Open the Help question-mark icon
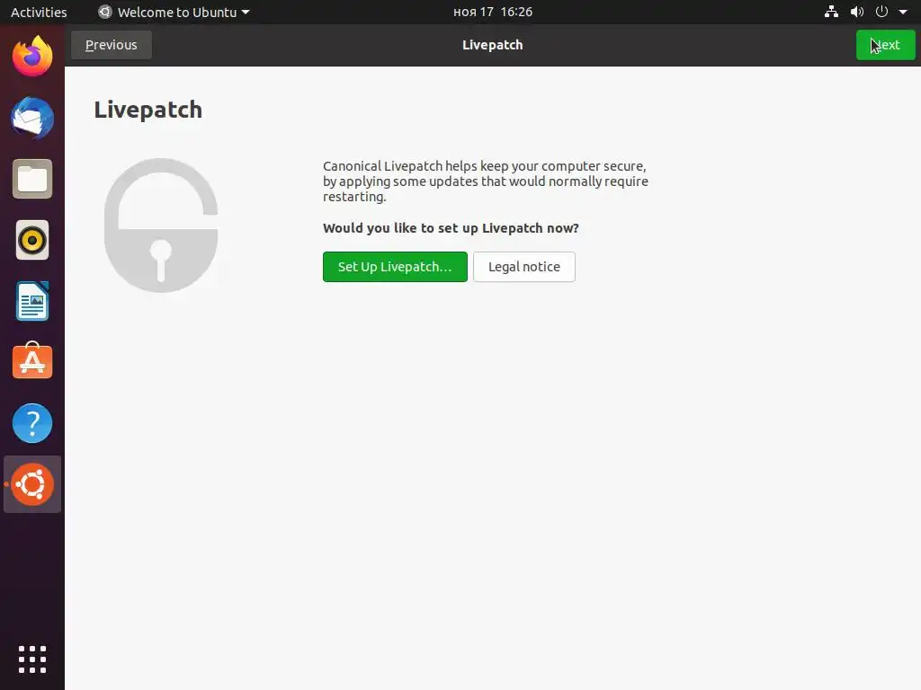 [32, 423]
